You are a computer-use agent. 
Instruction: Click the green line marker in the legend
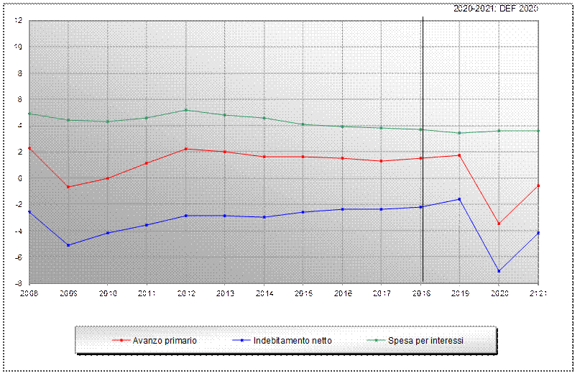(376, 340)
